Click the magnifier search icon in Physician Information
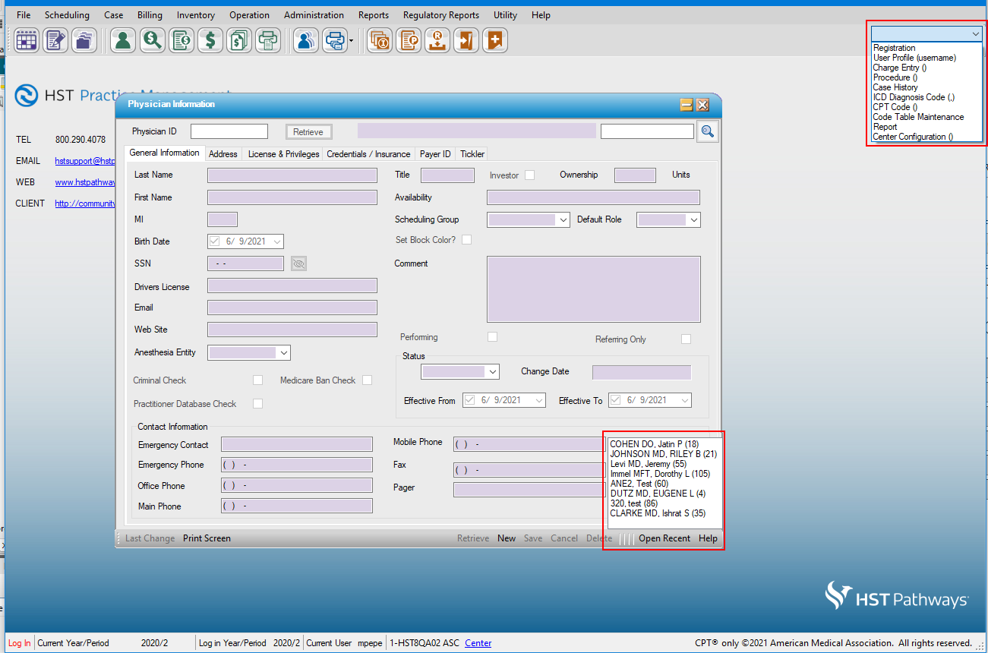The height and width of the screenshot is (653, 988). (x=708, y=132)
